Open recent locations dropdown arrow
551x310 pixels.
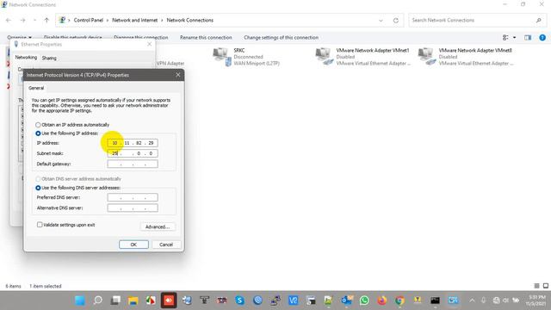[34, 21]
